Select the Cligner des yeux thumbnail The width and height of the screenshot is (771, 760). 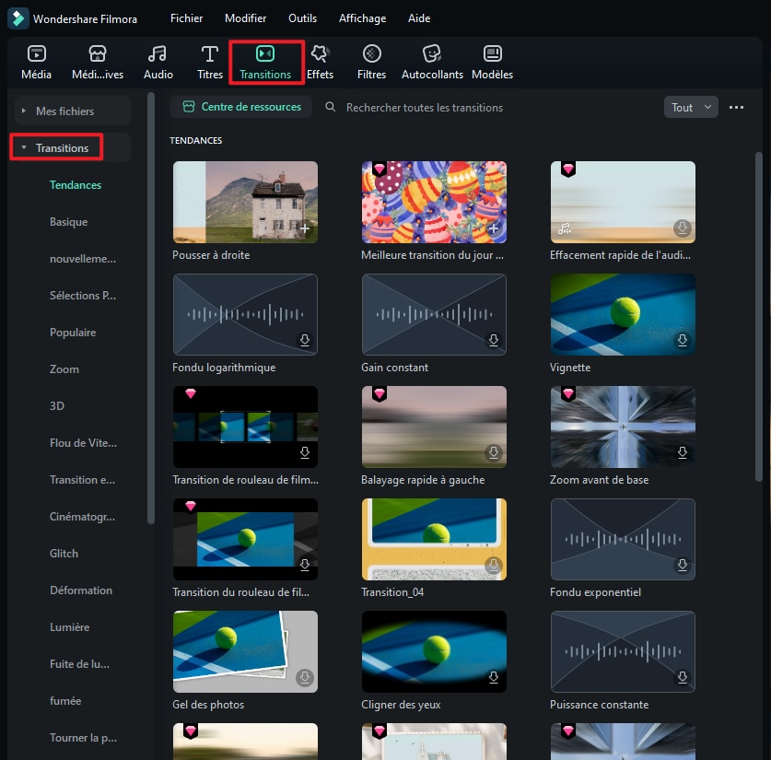pos(434,652)
